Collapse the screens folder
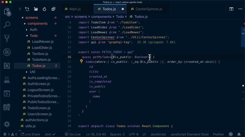The image size is (245, 137). click(x=32, y=18)
